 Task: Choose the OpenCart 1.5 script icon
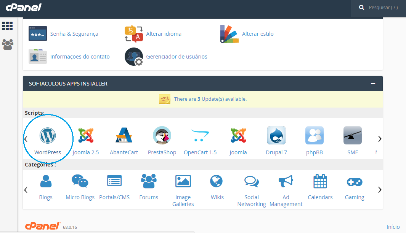[x=200, y=135]
